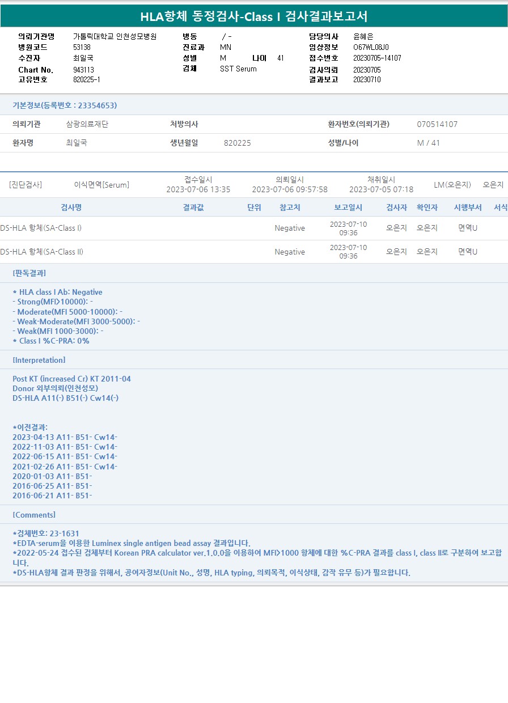Select line 'Weak(MFI 1000-3000): -'

(x=58, y=331)
